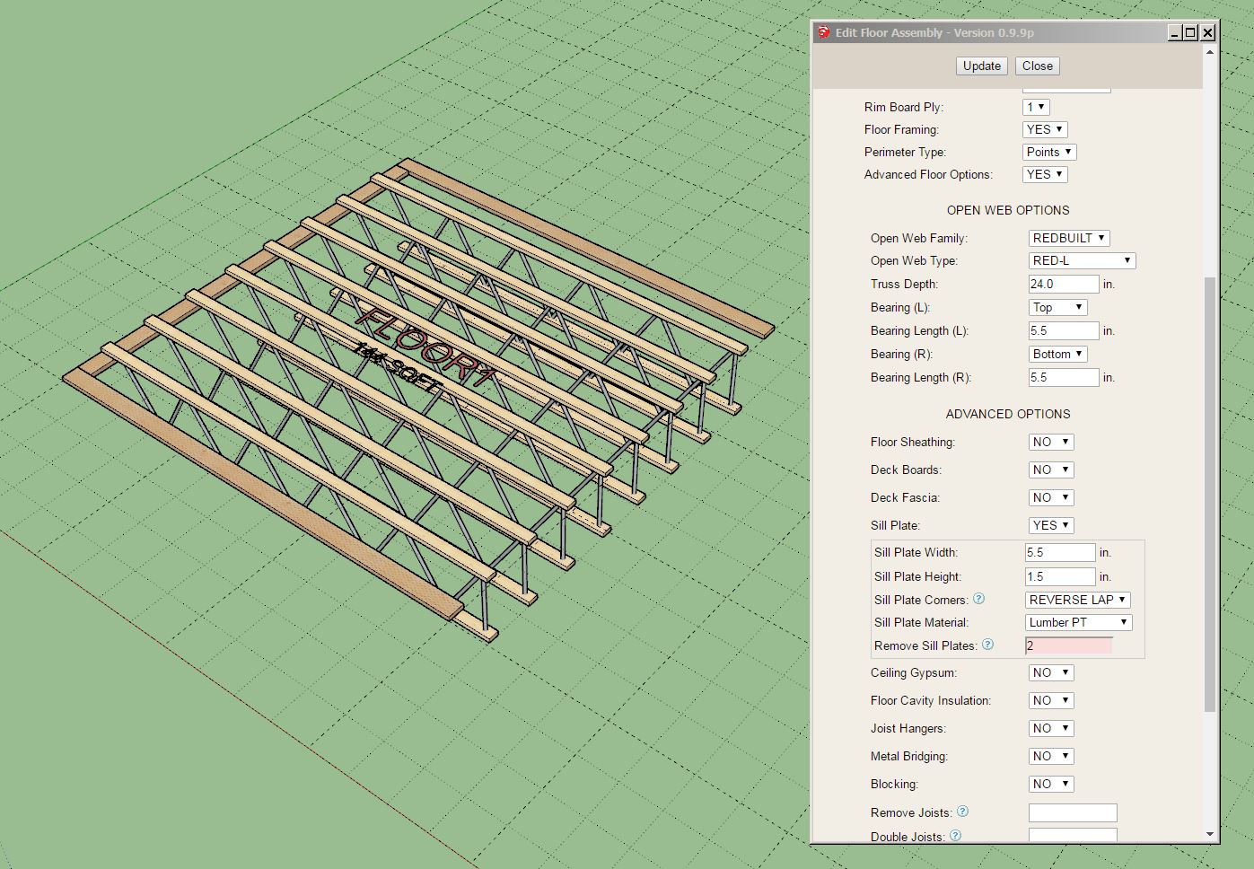This screenshot has width=1254, height=869.
Task: Open the Sill Plate Material dropdown
Action: [1078, 622]
